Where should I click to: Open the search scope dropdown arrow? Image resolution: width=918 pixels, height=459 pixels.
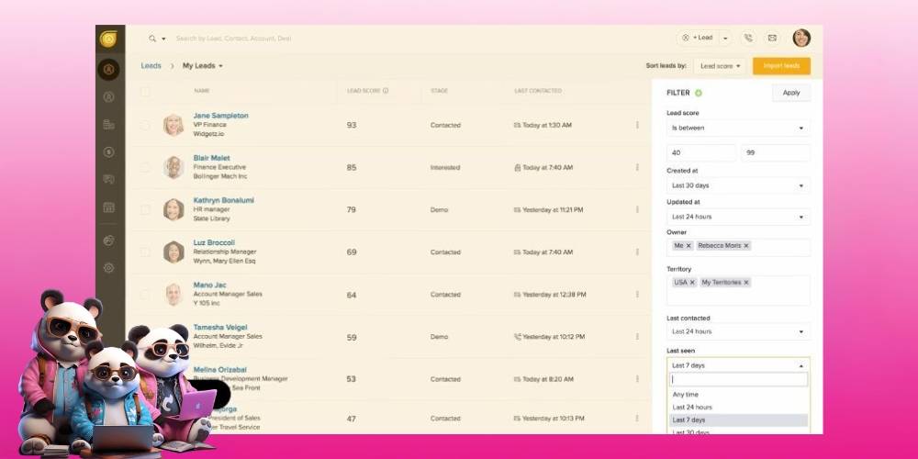[x=163, y=39]
